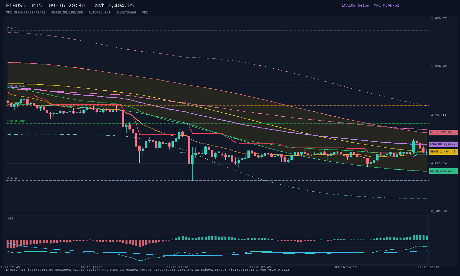
Task: Click the "MRC MEAN-S1" note in the header
Action: click(386, 5)
